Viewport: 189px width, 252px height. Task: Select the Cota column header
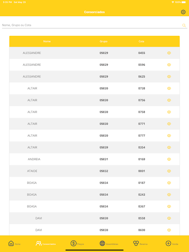[141, 41]
